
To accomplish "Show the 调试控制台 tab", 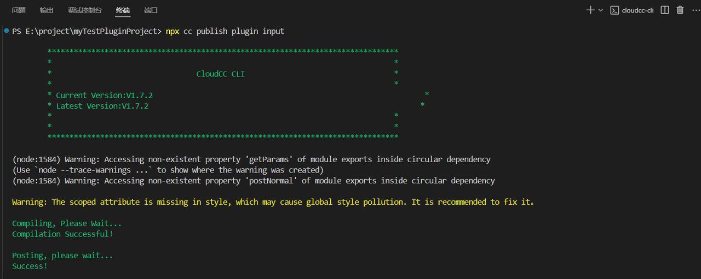I will tap(84, 10).
